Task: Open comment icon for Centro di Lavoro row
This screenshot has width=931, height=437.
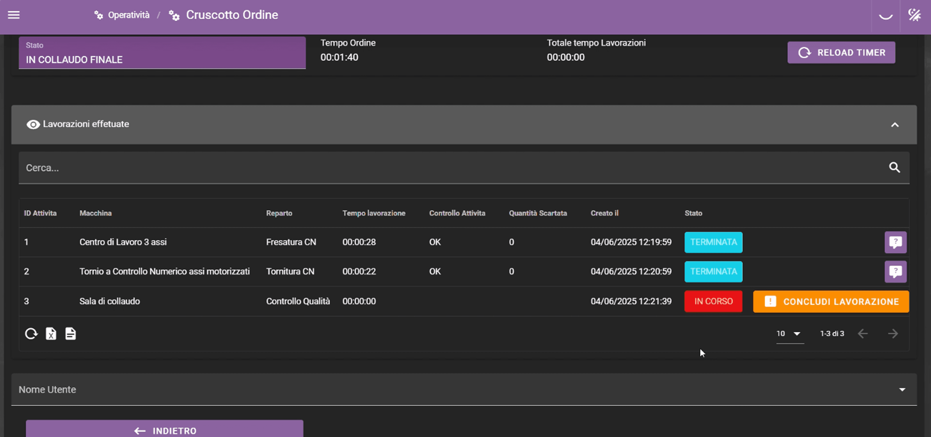Action: [895, 242]
